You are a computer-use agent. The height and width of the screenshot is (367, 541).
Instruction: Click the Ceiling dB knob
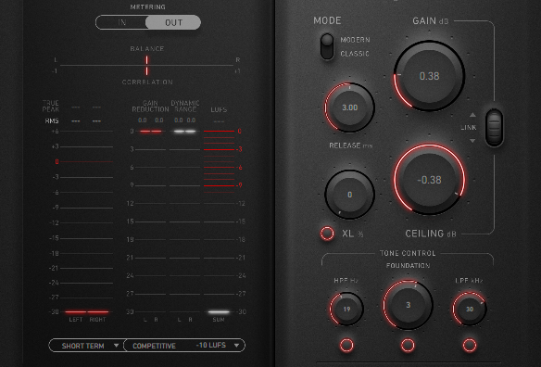[x=429, y=180]
